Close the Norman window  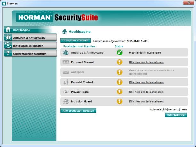(189, 3)
